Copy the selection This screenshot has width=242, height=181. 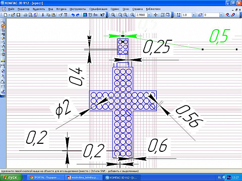[x=48, y=15]
